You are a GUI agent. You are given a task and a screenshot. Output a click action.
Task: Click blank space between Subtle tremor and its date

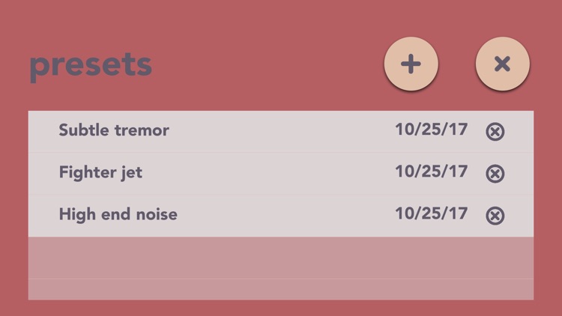point(282,130)
